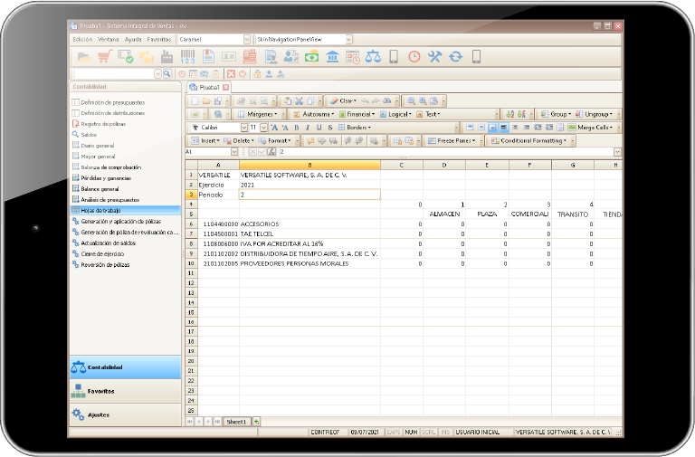Click the scissors cut icon
The height and width of the screenshot is (457, 695).
point(300,101)
